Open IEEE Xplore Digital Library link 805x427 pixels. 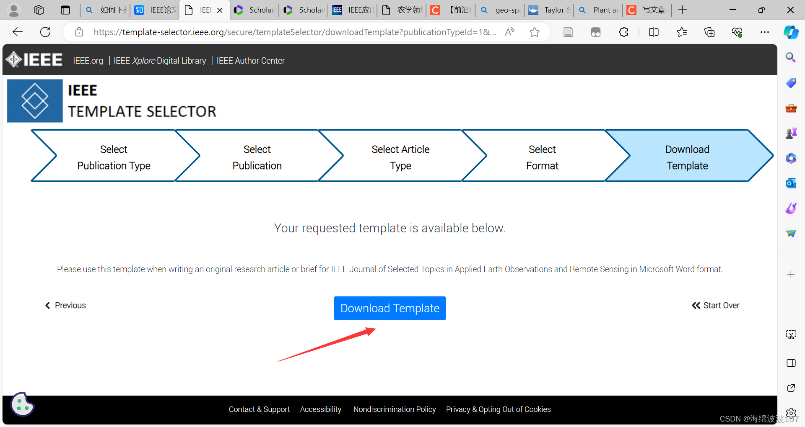pyautogui.click(x=160, y=61)
